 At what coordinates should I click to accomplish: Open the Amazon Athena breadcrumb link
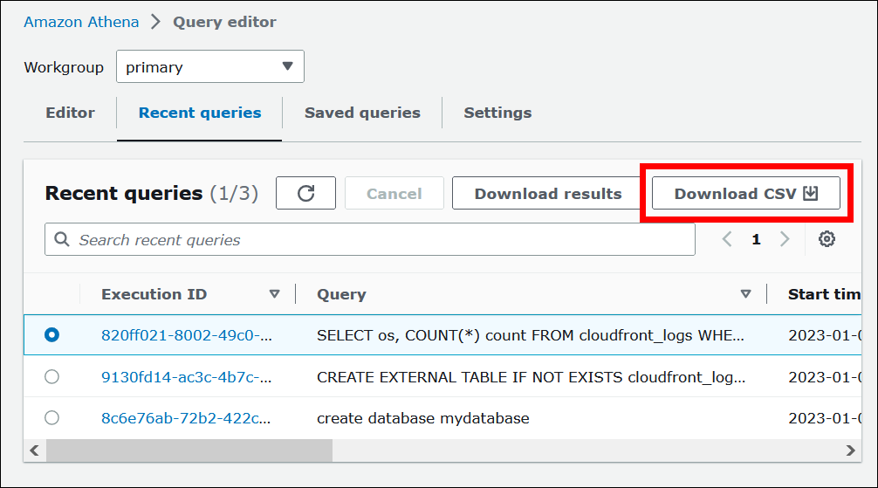pyautogui.click(x=82, y=22)
